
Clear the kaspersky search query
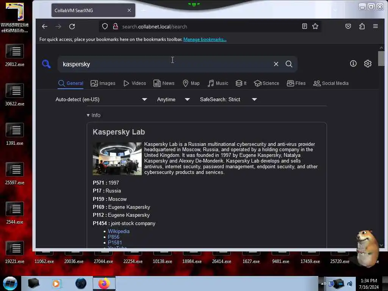(x=276, y=64)
